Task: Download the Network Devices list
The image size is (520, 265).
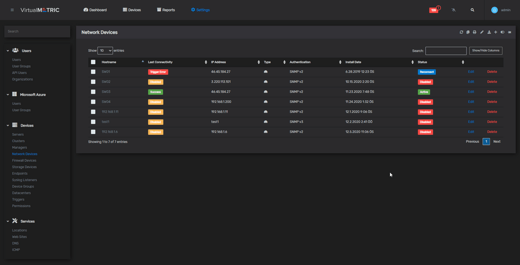Action: 489,32
